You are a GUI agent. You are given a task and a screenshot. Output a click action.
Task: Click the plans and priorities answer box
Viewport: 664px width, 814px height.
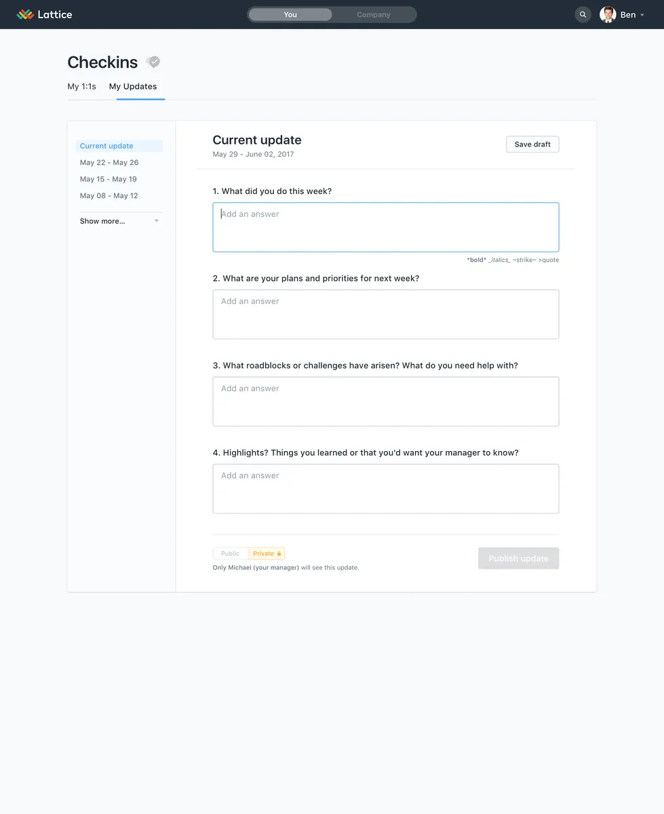385,314
